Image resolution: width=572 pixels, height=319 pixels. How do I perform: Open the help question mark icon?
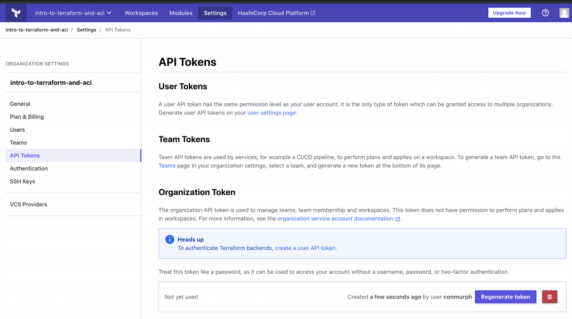[x=545, y=13]
